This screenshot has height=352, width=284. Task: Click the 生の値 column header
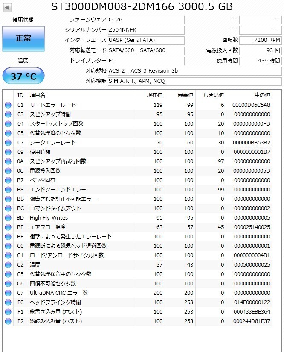pos(249,95)
